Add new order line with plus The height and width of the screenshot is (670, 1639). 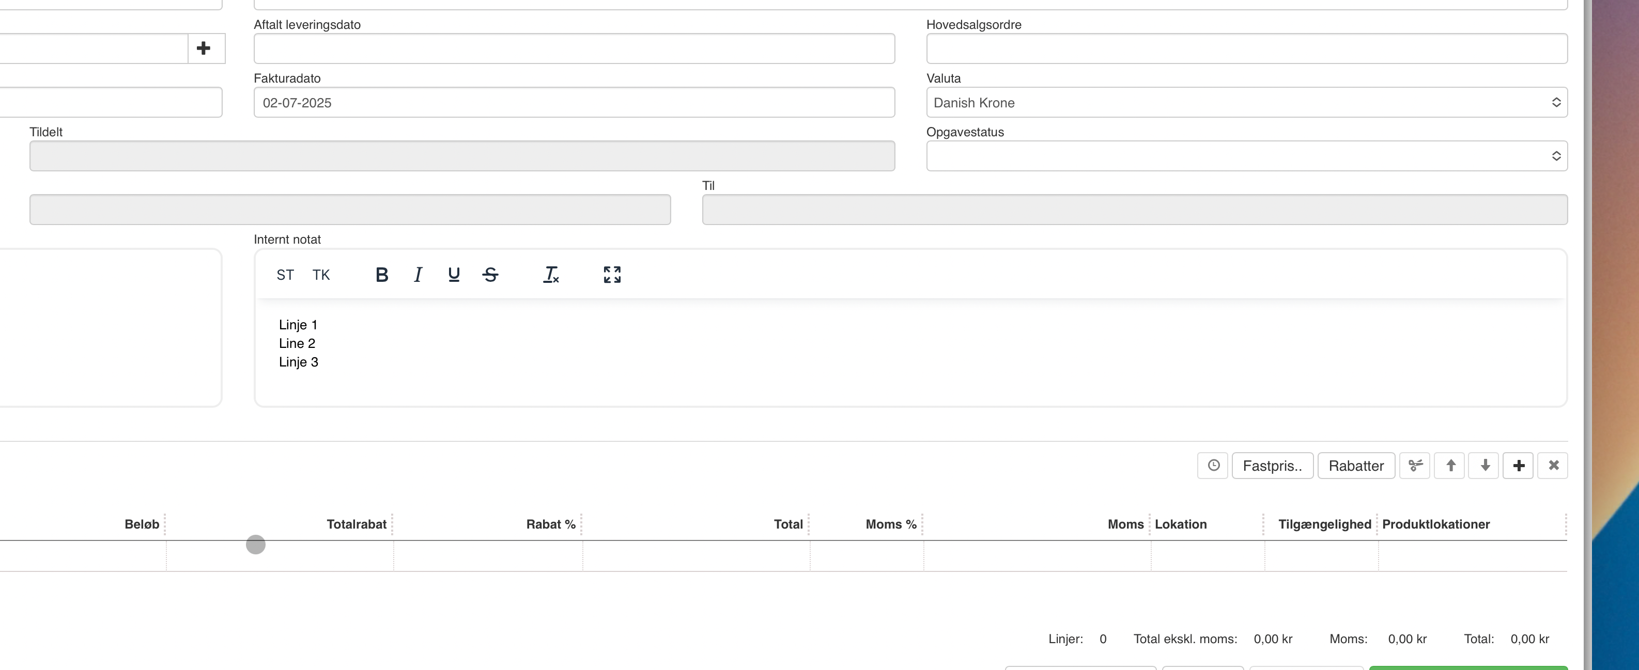[1519, 466]
